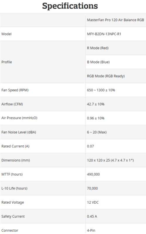Screen dimensions: 146x234
Task: Click the Connector value 4-Pin
Action: pos(91,230)
